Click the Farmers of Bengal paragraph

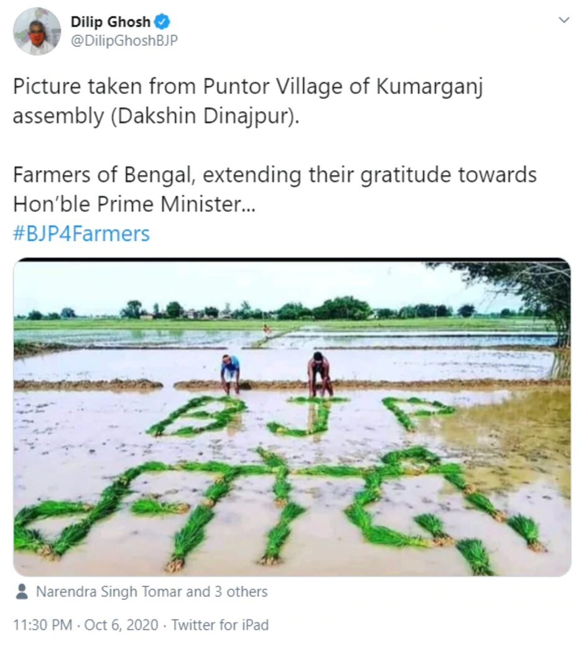click(275, 189)
